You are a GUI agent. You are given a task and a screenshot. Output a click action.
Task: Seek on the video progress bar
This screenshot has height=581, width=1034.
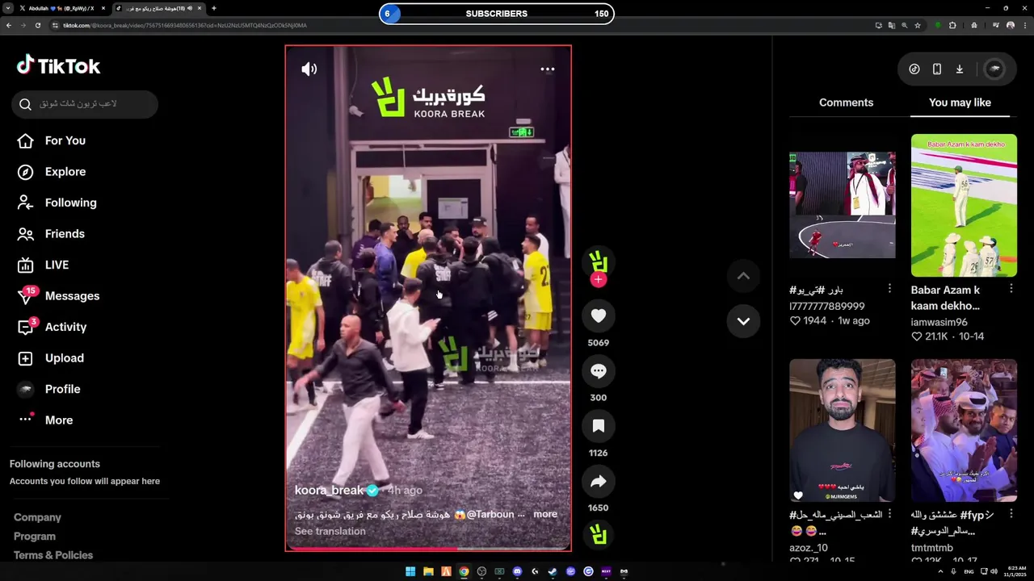click(x=428, y=549)
